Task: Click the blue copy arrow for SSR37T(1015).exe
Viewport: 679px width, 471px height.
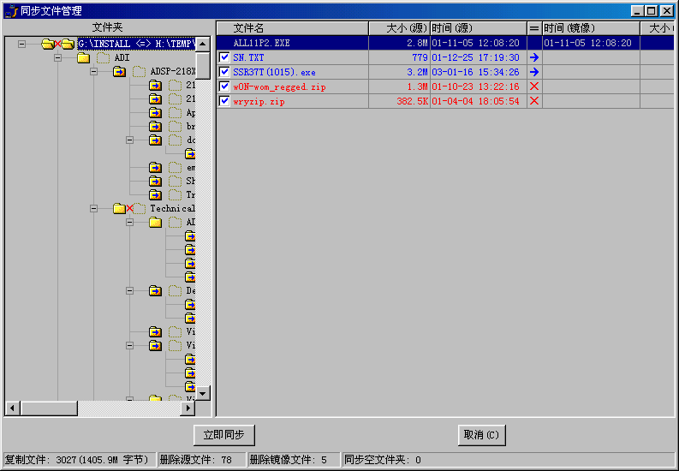Action: [x=534, y=72]
